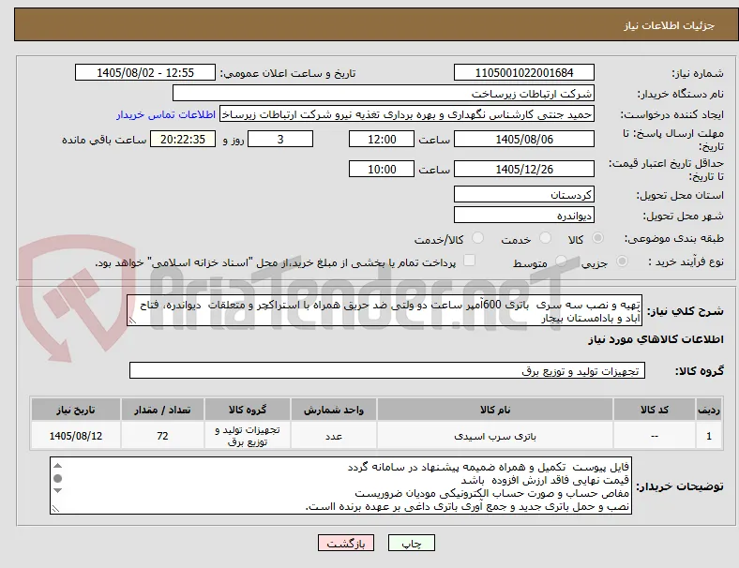Viewport: 739px width, 568px height.
Task: Click response deadline date 1405/08/06
Action: pos(524,140)
